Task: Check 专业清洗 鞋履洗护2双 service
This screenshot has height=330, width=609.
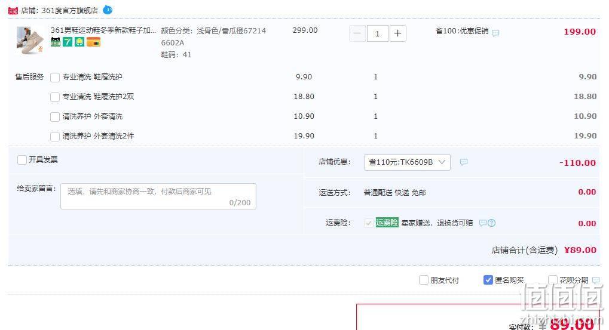Action: (55, 97)
